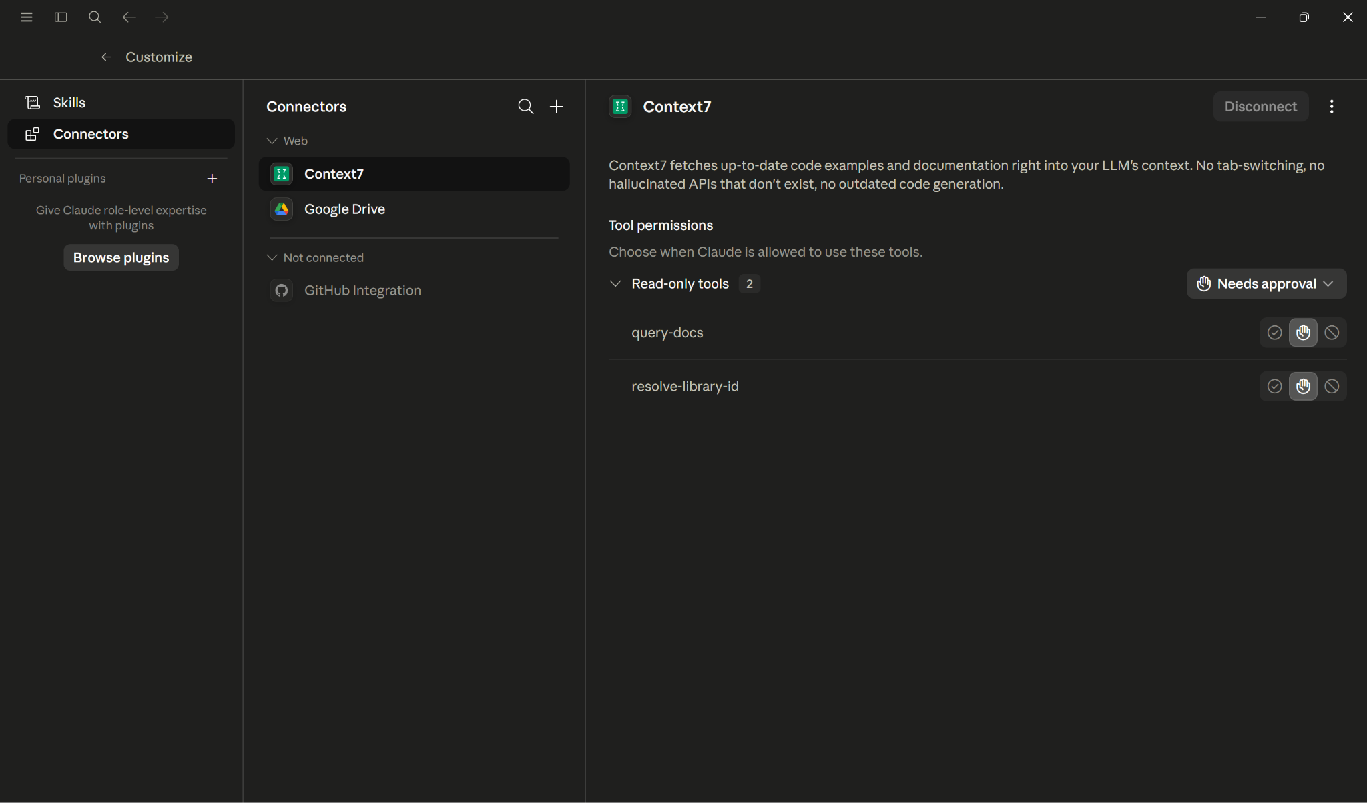The image size is (1367, 803).
Task: Block the resolve-library-id tool
Action: coord(1332,387)
